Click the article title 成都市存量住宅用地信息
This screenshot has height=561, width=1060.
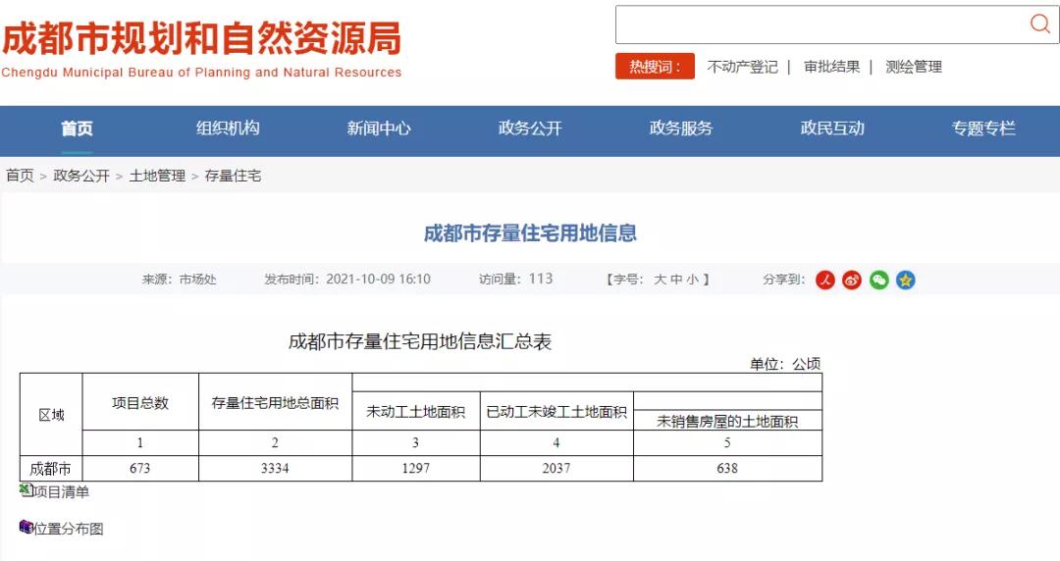click(x=530, y=233)
